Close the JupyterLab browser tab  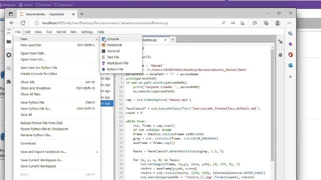(x=74, y=14)
